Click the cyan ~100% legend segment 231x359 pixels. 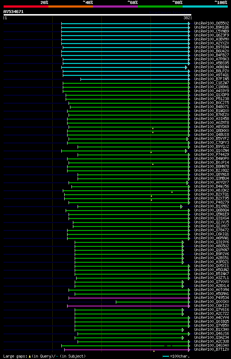[x=205, y=7]
